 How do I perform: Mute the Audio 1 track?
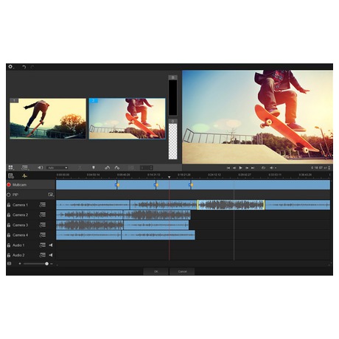pos(51,245)
